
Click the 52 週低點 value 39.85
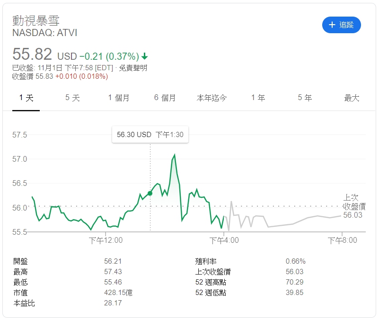click(294, 293)
